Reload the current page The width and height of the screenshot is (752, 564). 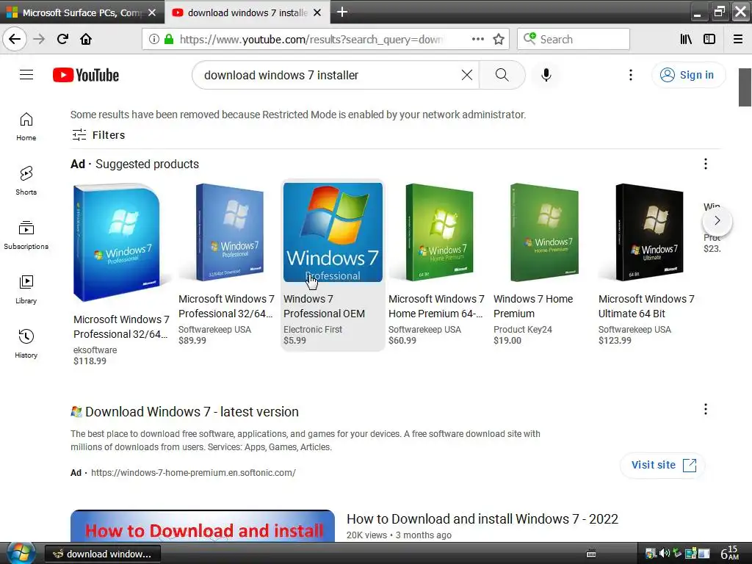pos(62,39)
